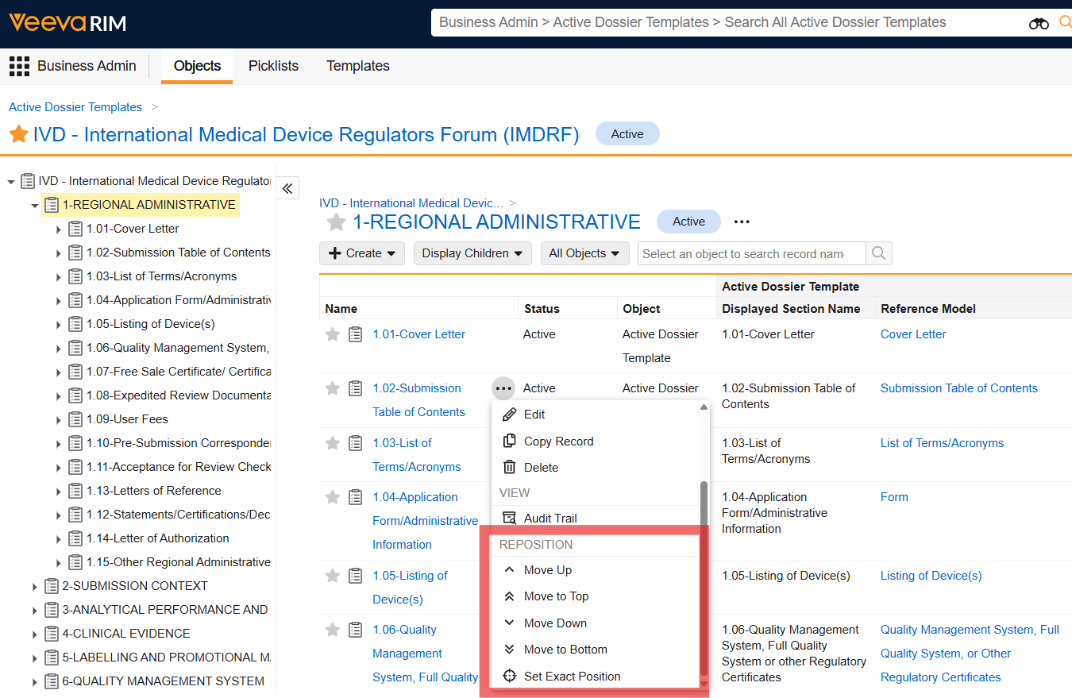The image size is (1072, 698).
Task: Choose Delete from the actions menu
Action: 541,468
